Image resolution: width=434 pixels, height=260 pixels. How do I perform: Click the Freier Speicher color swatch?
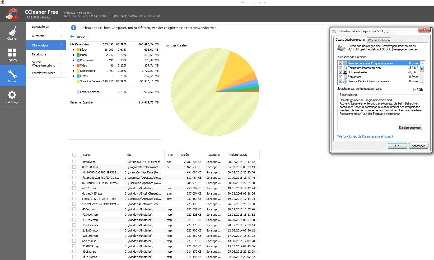78,92
